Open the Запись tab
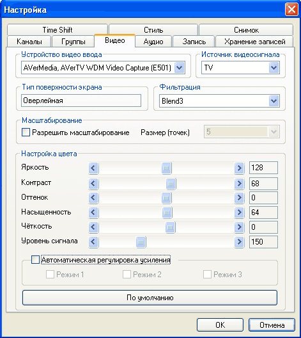 (x=194, y=42)
